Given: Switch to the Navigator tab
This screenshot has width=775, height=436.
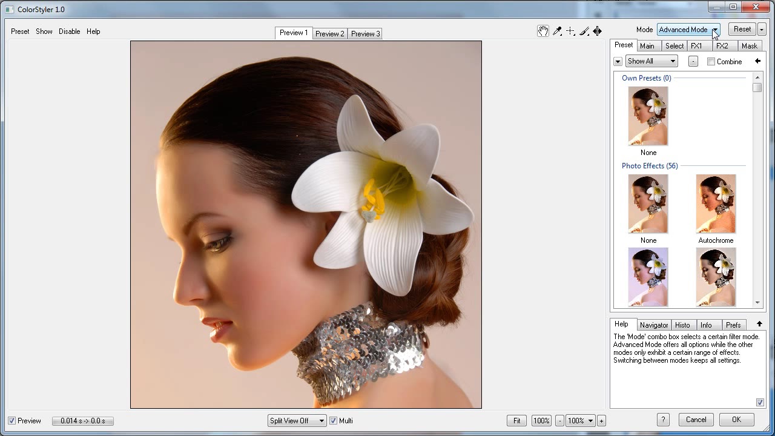Looking at the screenshot, I should click(x=654, y=325).
